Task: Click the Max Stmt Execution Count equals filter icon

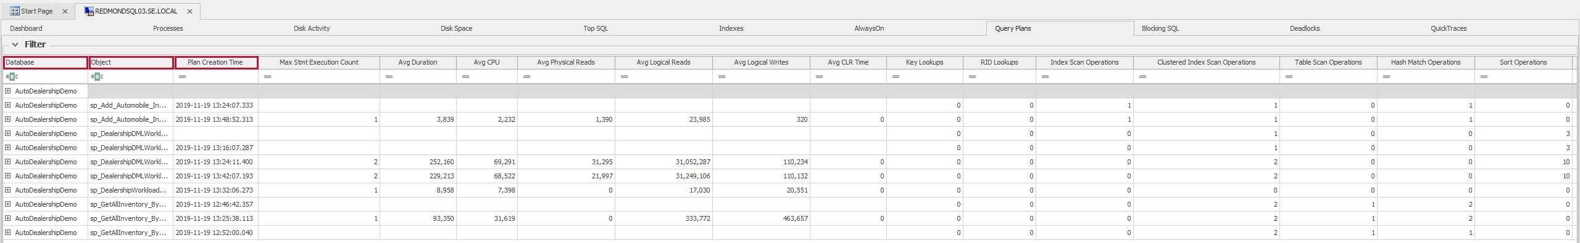Action: pos(267,77)
